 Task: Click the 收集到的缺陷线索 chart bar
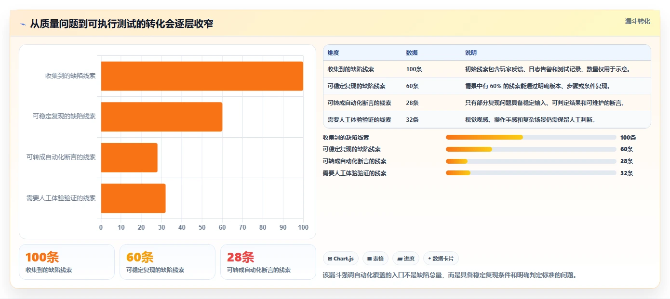pyautogui.click(x=202, y=76)
